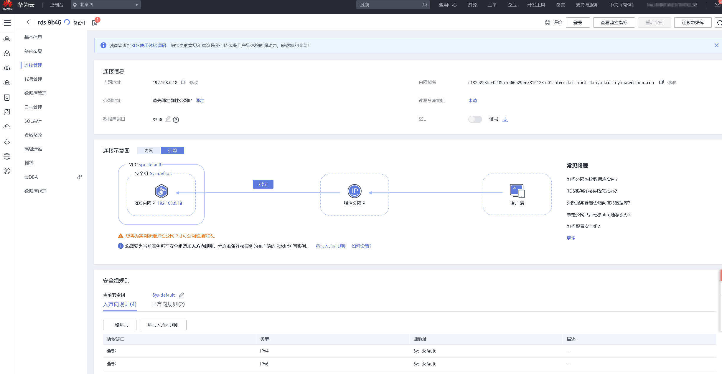
Task: Click the 添加入方向规则 button
Action: click(x=163, y=325)
